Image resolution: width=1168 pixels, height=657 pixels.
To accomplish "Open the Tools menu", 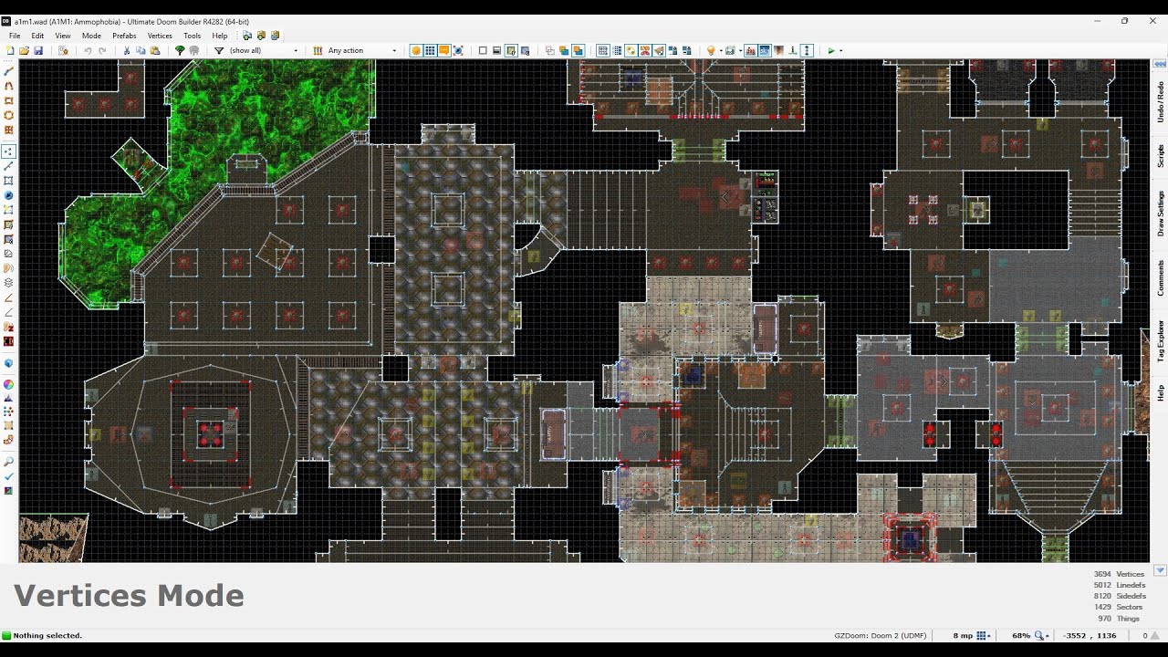I will [192, 36].
